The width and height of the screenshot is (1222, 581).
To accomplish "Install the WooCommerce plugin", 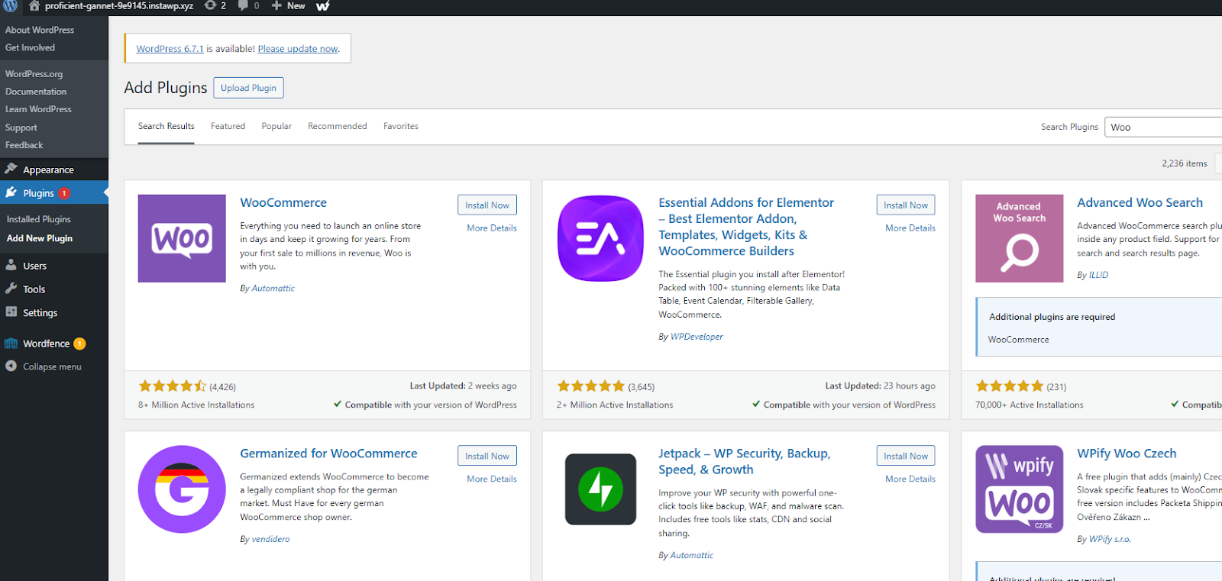I will pyautogui.click(x=487, y=205).
